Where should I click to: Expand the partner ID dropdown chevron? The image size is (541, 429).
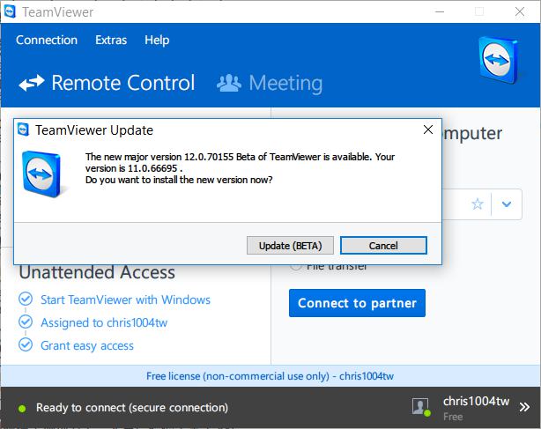tap(507, 204)
